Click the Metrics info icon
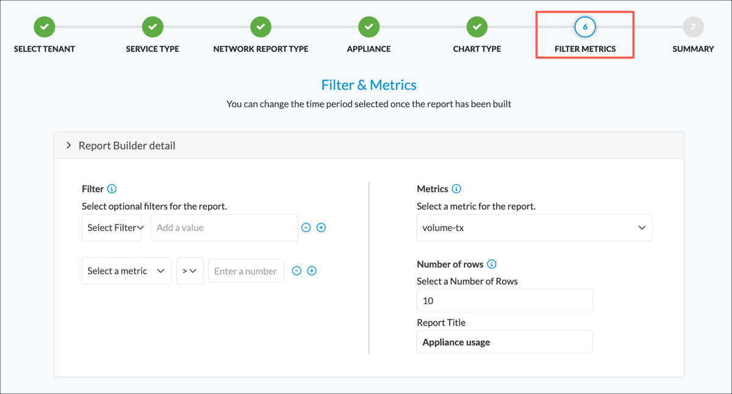732x394 pixels. 456,188
